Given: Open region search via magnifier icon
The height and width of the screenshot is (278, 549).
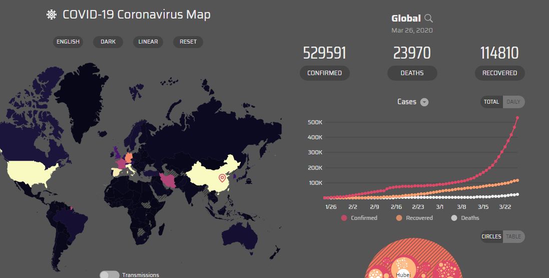Looking at the screenshot, I should 428,18.
